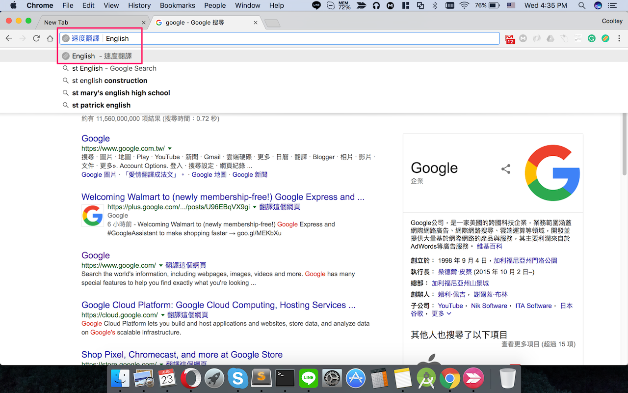Open the People menu in Chrome menu bar
Screen dimensions: 628x393
(x=215, y=5)
